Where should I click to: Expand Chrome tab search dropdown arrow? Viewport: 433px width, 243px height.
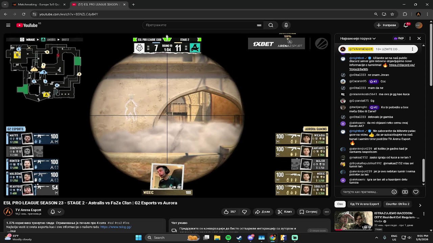click(5, 4)
